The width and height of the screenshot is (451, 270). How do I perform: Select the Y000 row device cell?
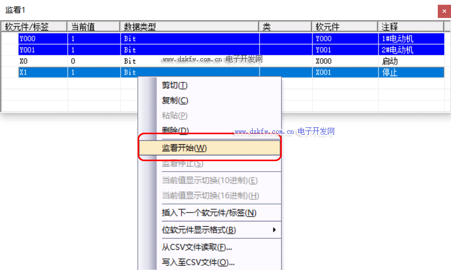coord(42,39)
